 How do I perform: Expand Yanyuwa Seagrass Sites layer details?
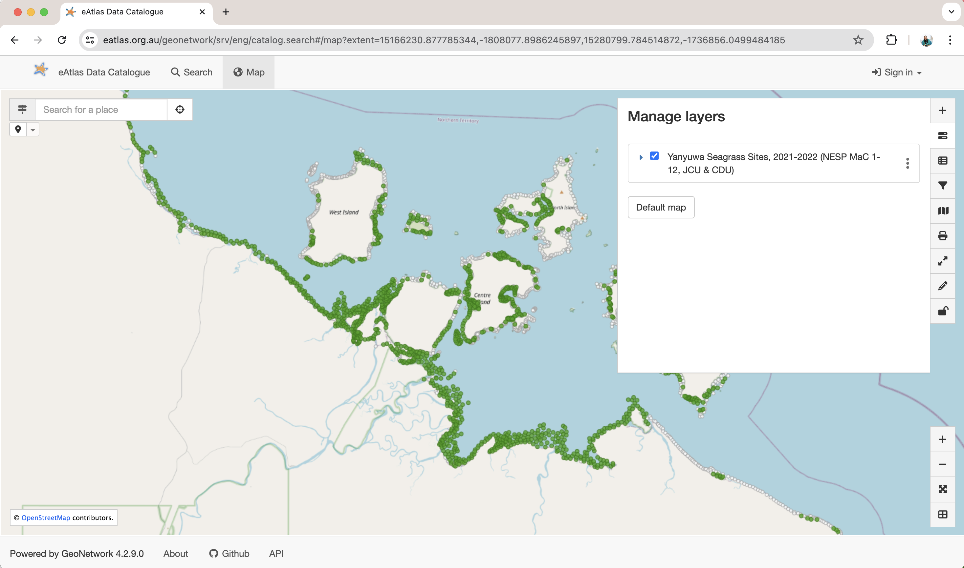(x=641, y=157)
